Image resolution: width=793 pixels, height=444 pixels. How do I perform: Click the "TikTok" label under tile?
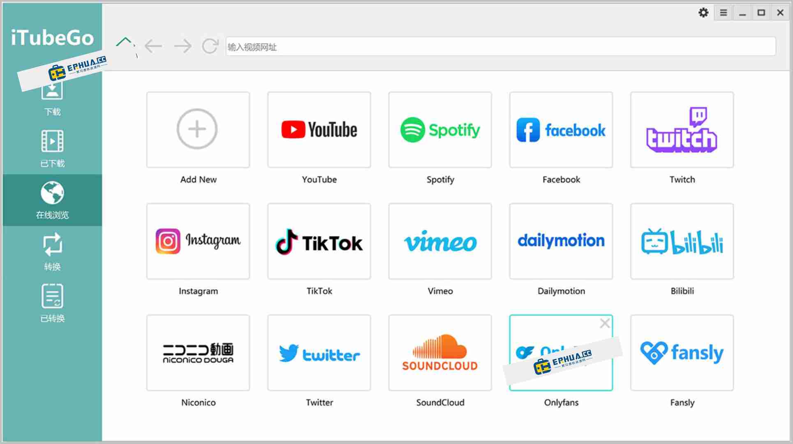click(x=319, y=291)
